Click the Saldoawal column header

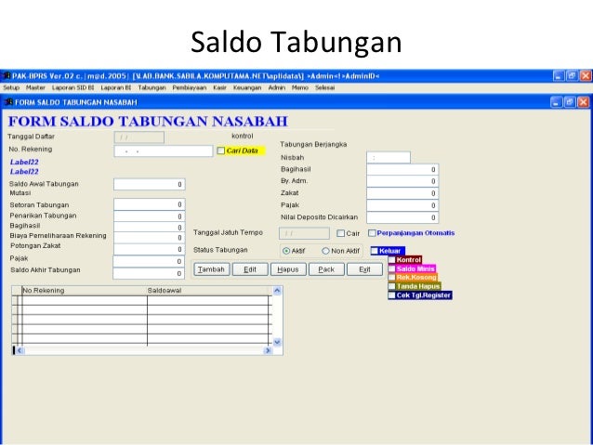coord(209,291)
